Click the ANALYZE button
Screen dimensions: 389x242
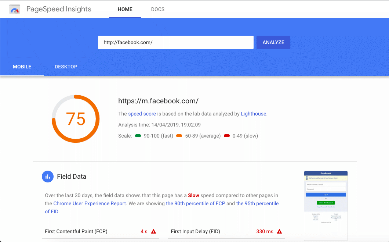[273, 42]
